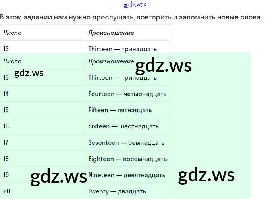Click the Произношение header in the white table
The image size is (270, 199).
(x=111, y=33)
